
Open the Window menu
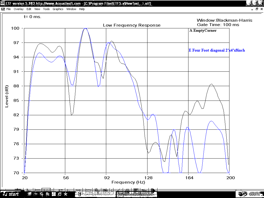tap(71, 9)
